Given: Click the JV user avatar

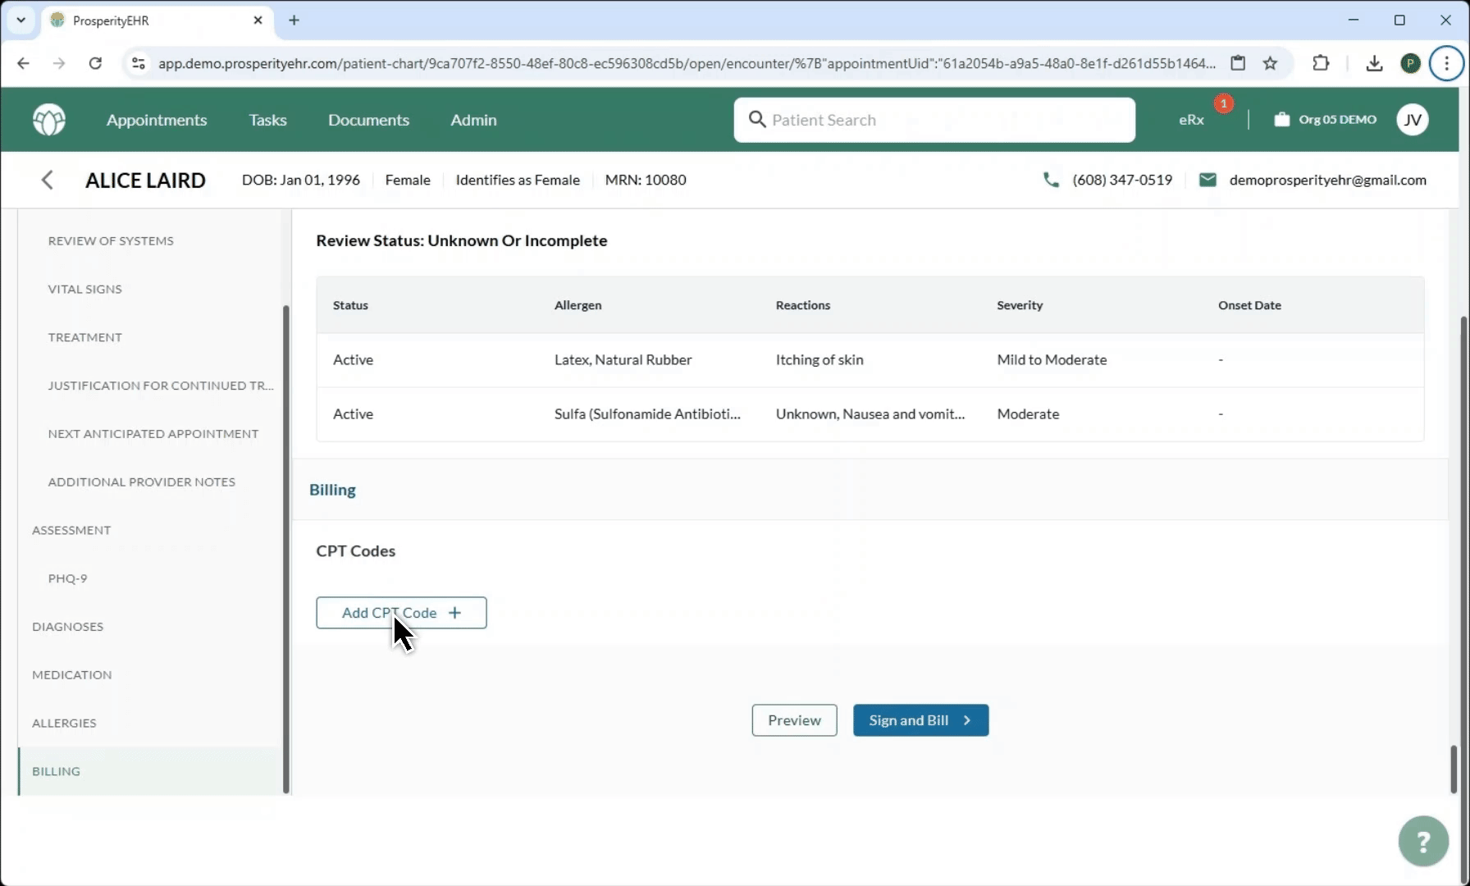Looking at the screenshot, I should [1412, 120].
